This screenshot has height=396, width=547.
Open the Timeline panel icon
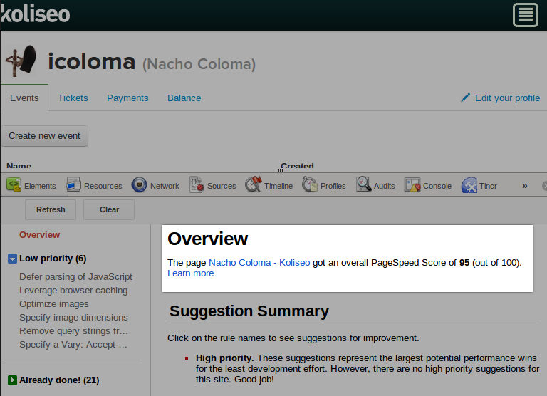click(x=254, y=184)
